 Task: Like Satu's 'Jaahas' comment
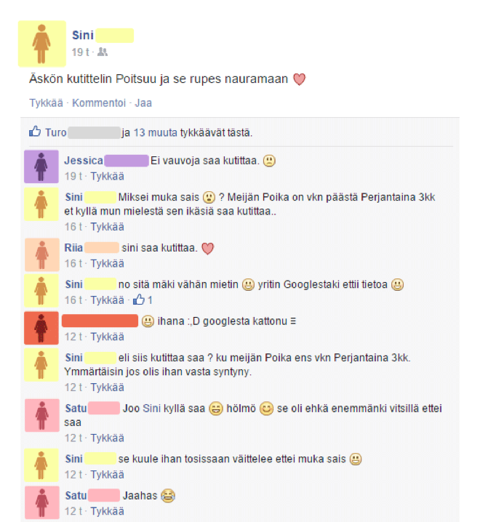(x=107, y=511)
